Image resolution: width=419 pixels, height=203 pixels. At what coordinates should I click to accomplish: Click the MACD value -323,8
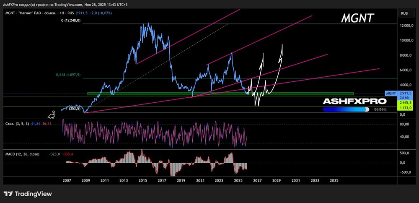pos(54,154)
